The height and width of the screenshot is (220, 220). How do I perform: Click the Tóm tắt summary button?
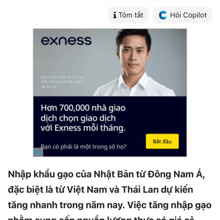coord(128,15)
